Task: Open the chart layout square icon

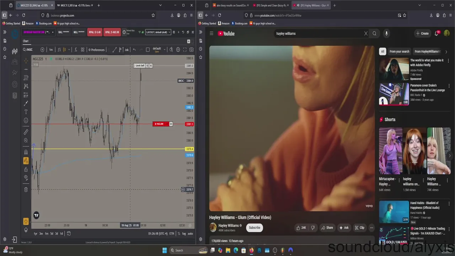Action: [x=148, y=49]
